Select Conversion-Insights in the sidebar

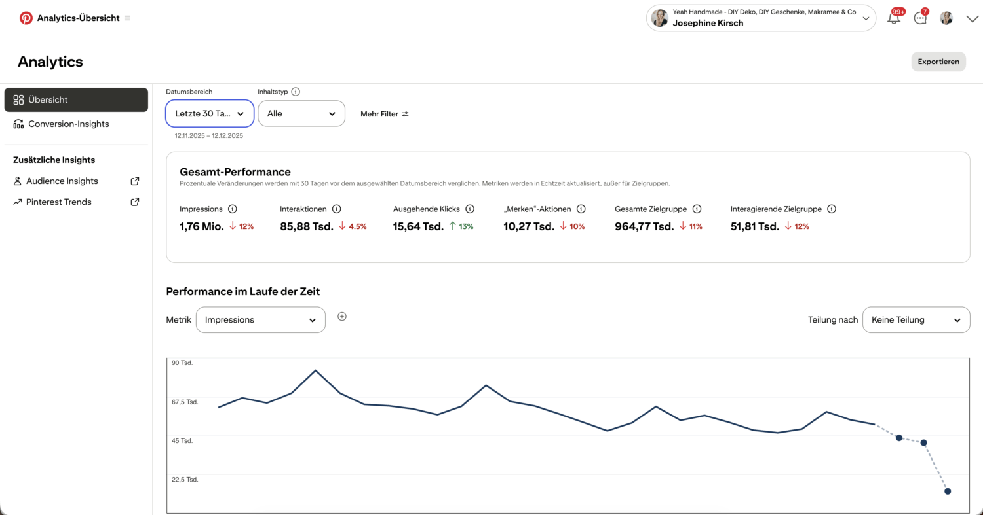coord(68,124)
